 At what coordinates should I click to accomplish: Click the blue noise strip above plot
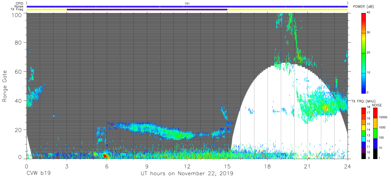point(187,6)
